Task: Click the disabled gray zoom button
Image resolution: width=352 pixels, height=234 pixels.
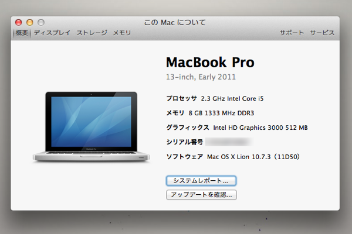Action: [41, 22]
